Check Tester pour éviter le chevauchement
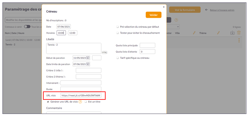The width and height of the screenshot is (248, 117). [117, 33]
